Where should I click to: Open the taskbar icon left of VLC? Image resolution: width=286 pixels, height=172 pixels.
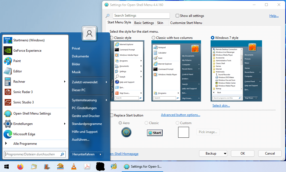point(60,167)
